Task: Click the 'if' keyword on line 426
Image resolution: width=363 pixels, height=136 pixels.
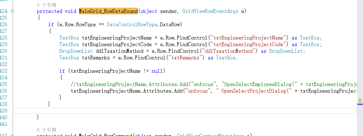Action: (x=51, y=24)
